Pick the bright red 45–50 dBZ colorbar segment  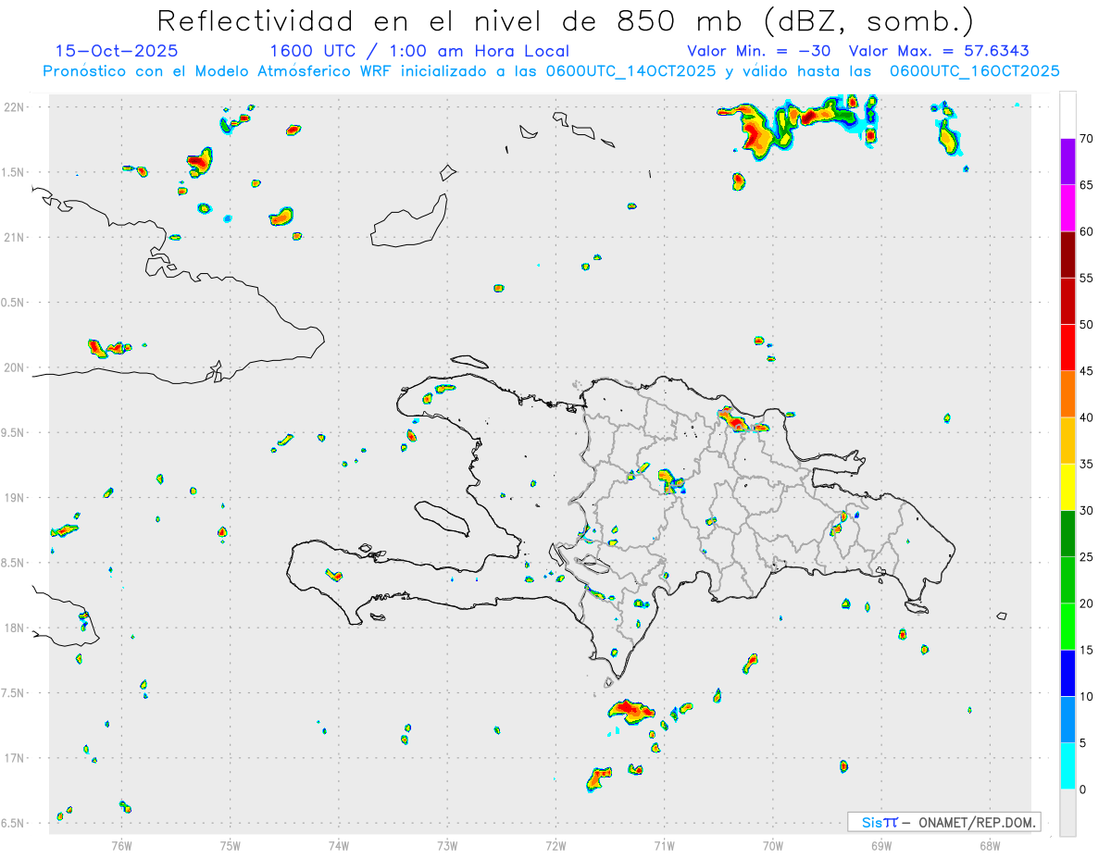click(1067, 348)
